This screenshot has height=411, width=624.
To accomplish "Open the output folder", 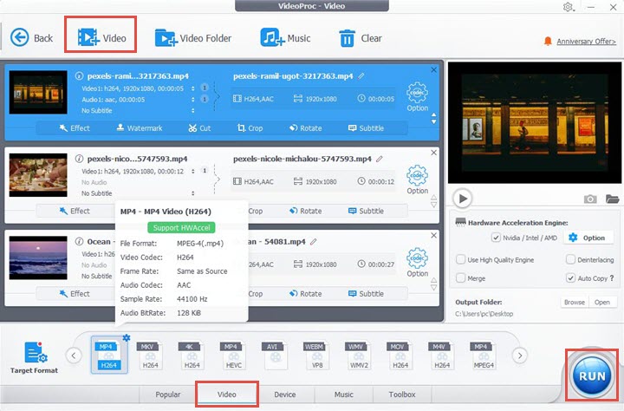I will click(602, 303).
